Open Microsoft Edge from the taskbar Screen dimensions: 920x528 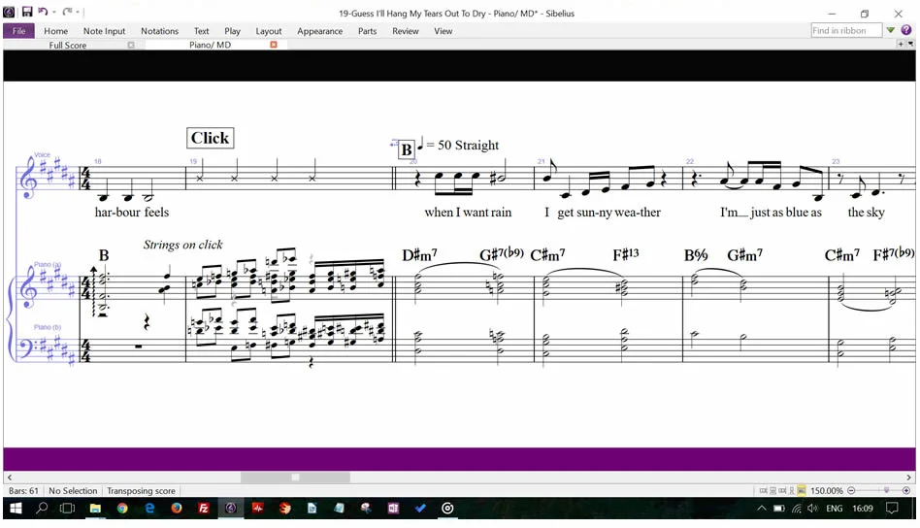pos(149,509)
